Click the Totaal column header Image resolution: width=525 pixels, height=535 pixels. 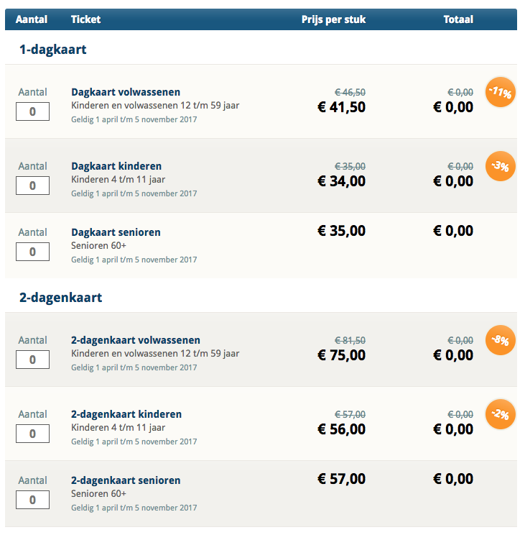[x=458, y=19]
